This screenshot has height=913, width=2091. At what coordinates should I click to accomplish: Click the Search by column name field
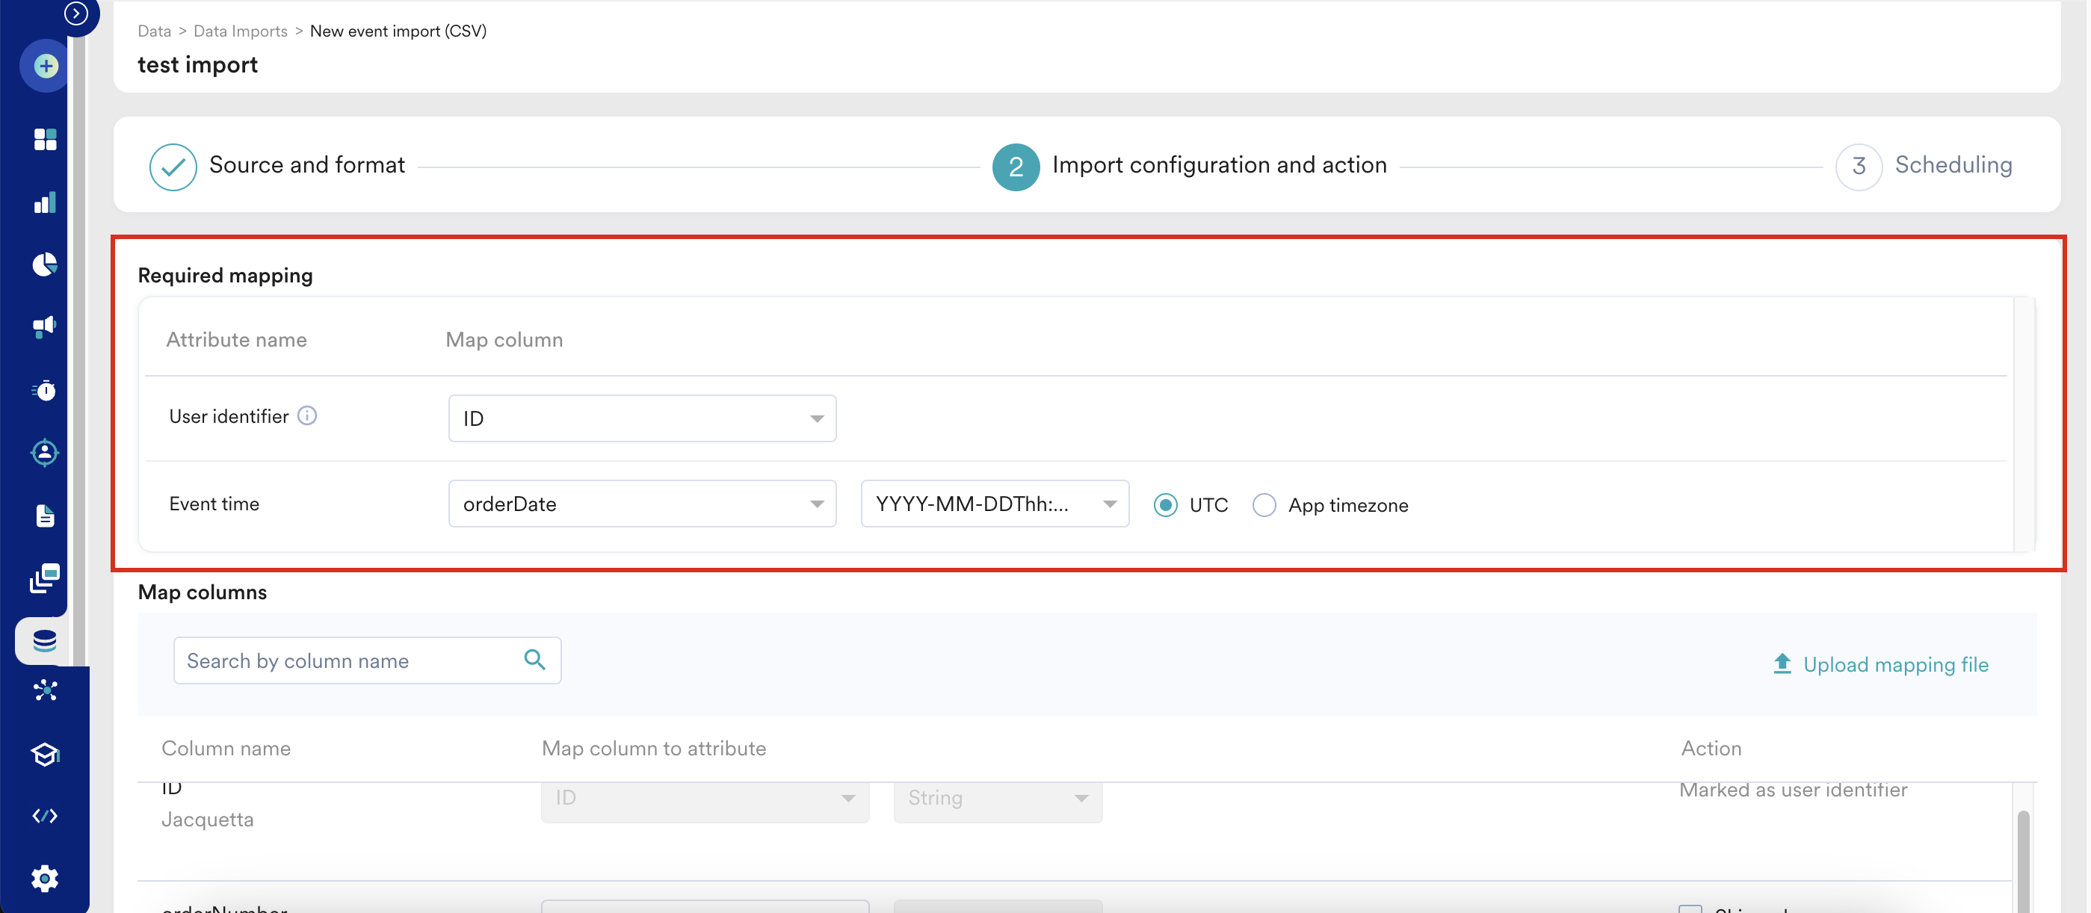point(349,660)
